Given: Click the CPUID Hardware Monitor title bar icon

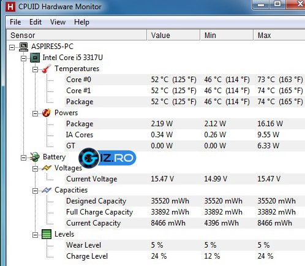Looking at the screenshot, I should point(10,7).
